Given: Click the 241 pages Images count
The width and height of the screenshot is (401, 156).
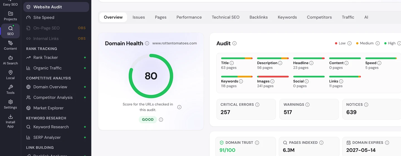Looking at the screenshot, I should [x=265, y=86].
